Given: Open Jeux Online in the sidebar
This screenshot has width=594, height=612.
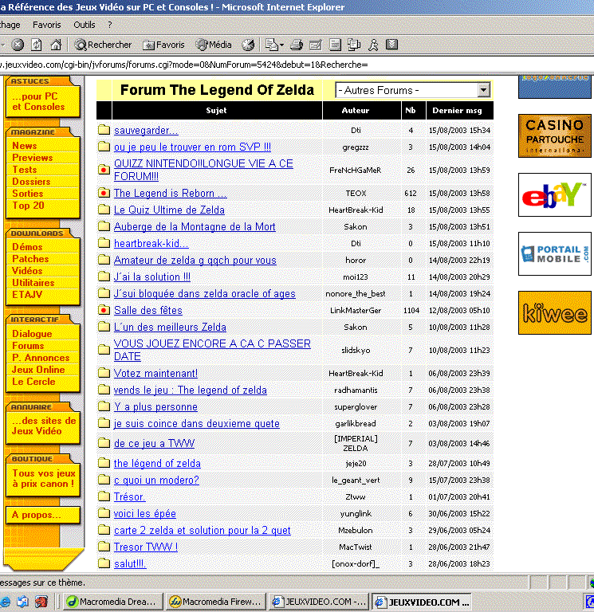Looking at the screenshot, I should [x=38, y=370].
